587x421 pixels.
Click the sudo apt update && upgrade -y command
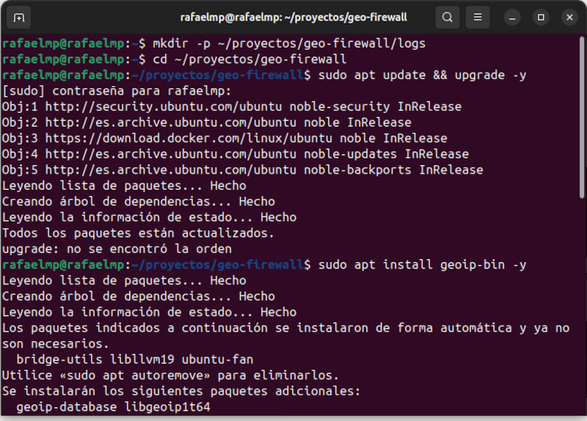tap(423, 76)
